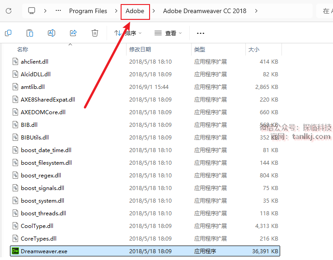This screenshot has height=260, width=333.
Task: Sort by 修改日期 column header
Action: coord(140,49)
